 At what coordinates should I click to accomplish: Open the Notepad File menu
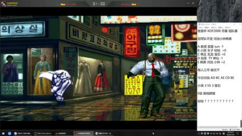(x=200, y=28)
